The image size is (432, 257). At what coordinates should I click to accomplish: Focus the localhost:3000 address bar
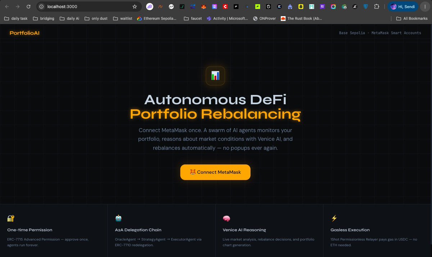tap(89, 6)
